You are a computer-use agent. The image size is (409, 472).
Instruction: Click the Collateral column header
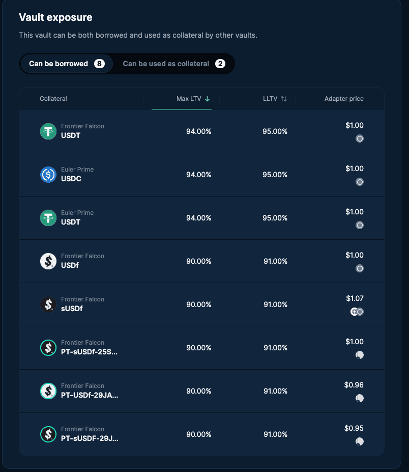[53, 99]
